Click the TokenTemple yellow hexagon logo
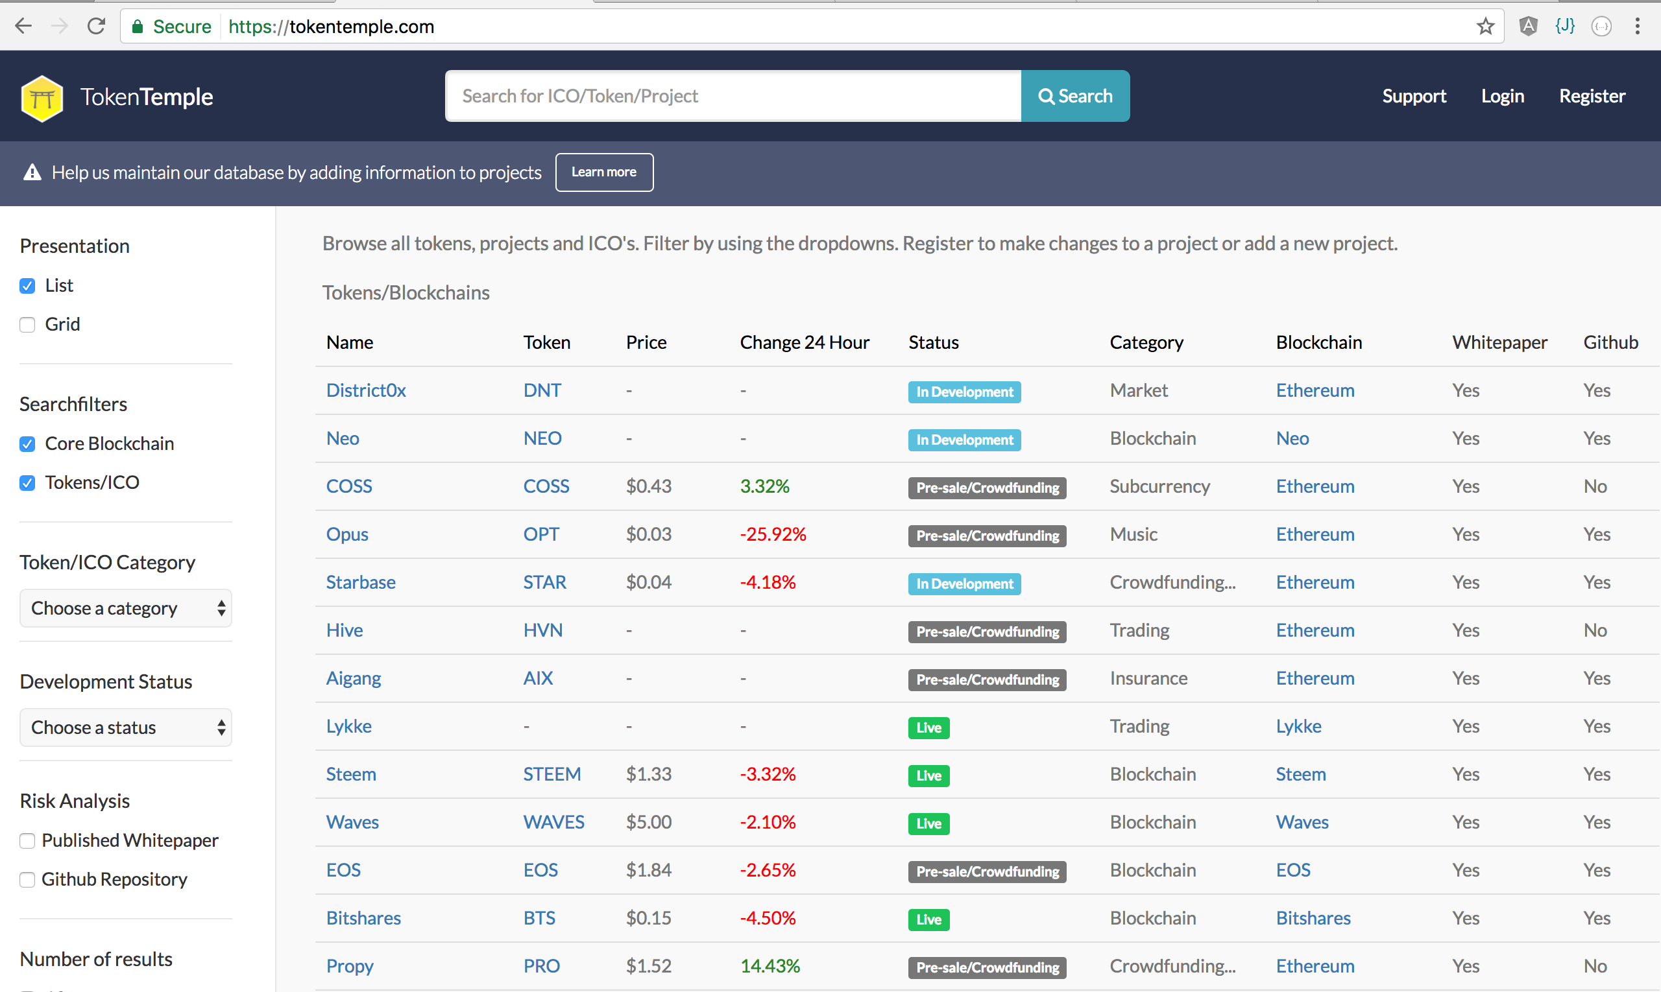The height and width of the screenshot is (992, 1661). tap(42, 98)
